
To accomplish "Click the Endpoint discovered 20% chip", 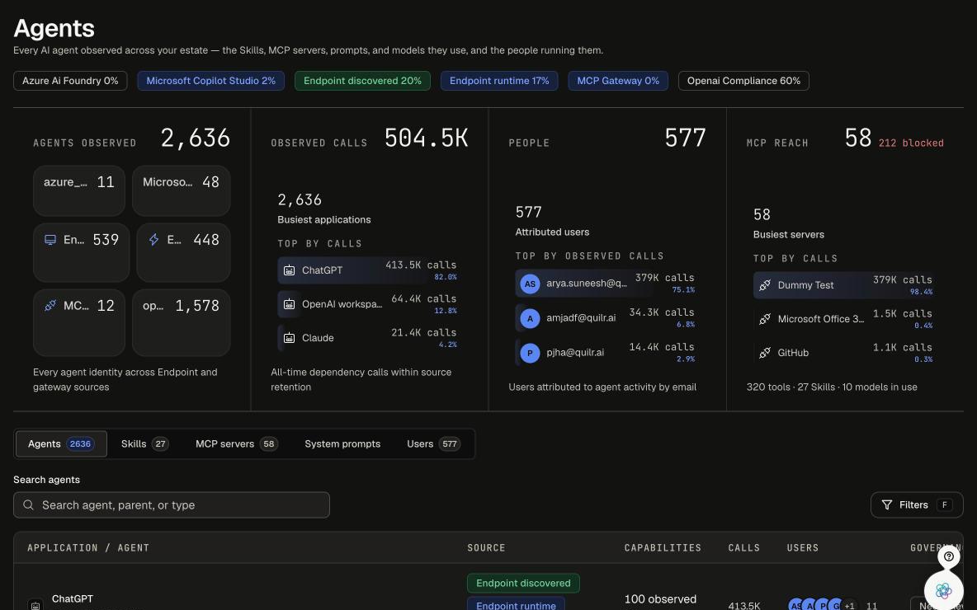I will [362, 81].
